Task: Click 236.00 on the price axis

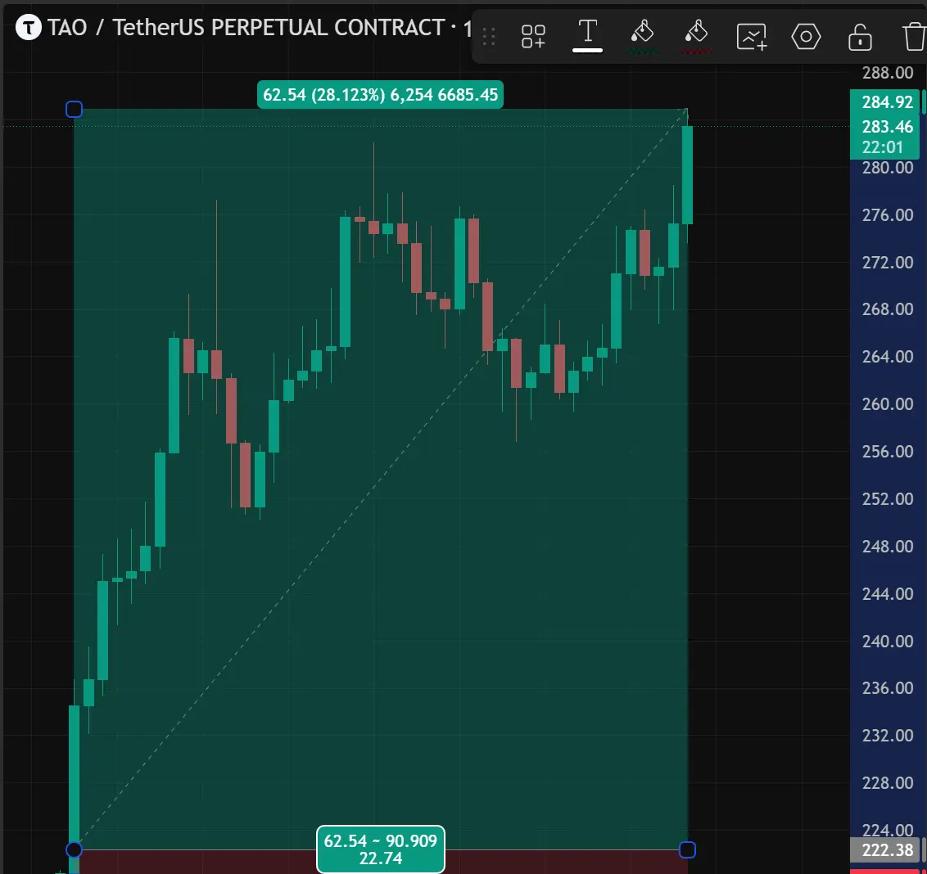Action: [x=888, y=688]
